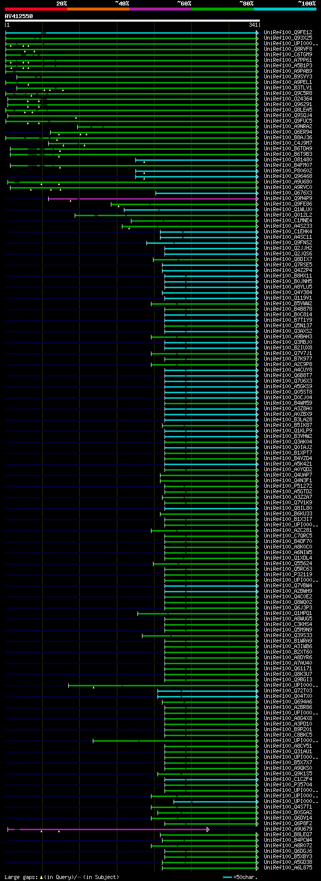Select label UniRef100_O55624

(288, 564)
